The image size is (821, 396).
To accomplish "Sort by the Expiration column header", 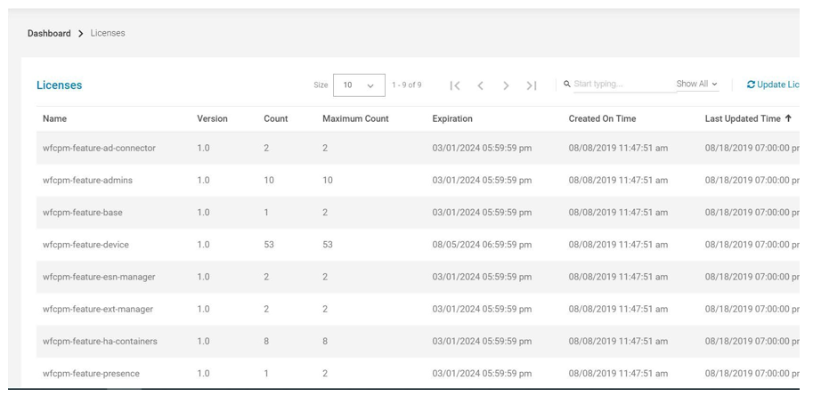I will [x=452, y=118].
